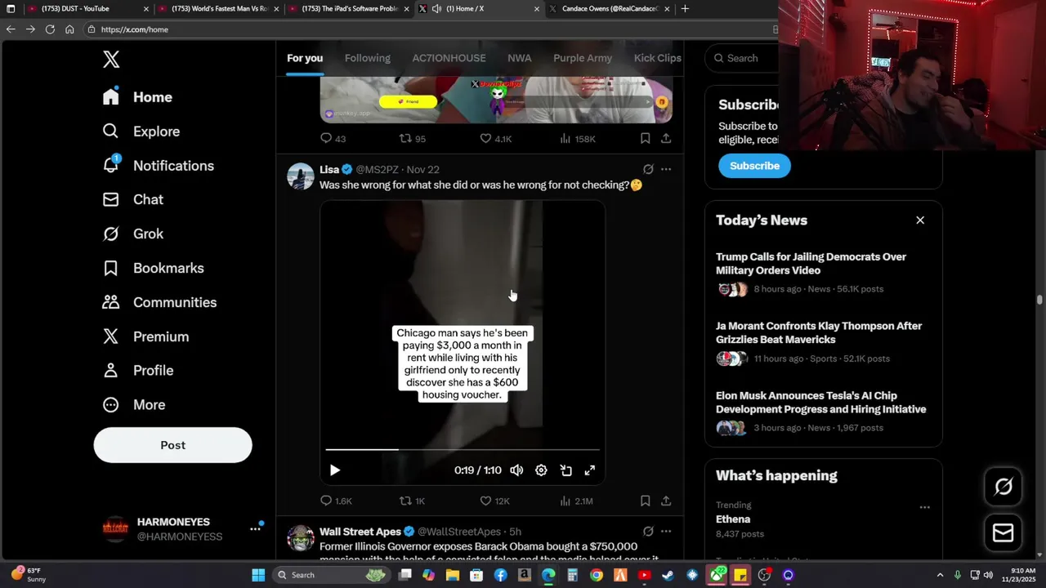Switch to the Following tab
The width and height of the screenshot is (1046, 588).
click(367, 58)
